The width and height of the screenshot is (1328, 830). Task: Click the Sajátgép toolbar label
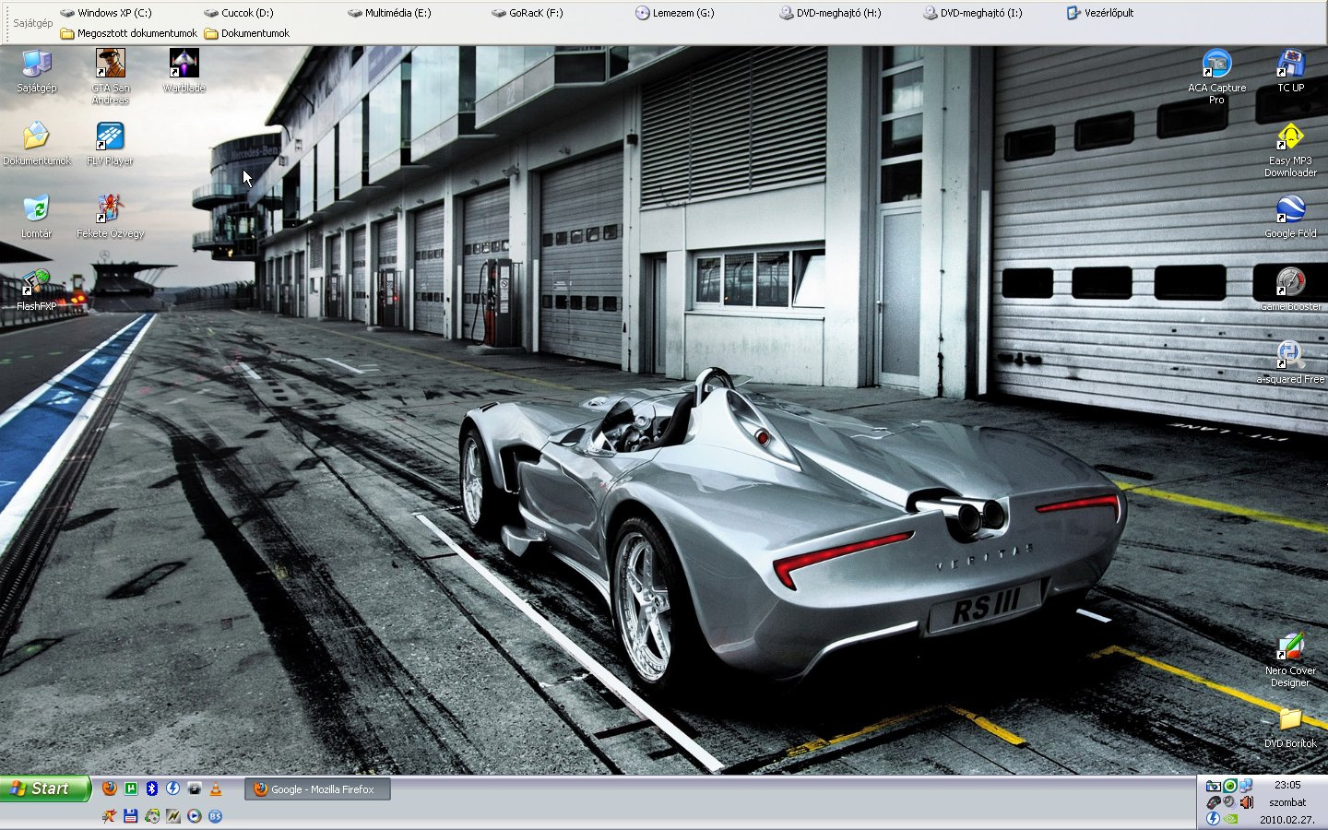point(33,23)
